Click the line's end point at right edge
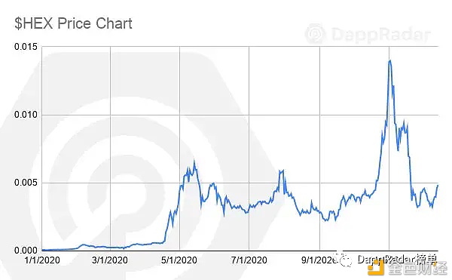 [x=438, y=186]
